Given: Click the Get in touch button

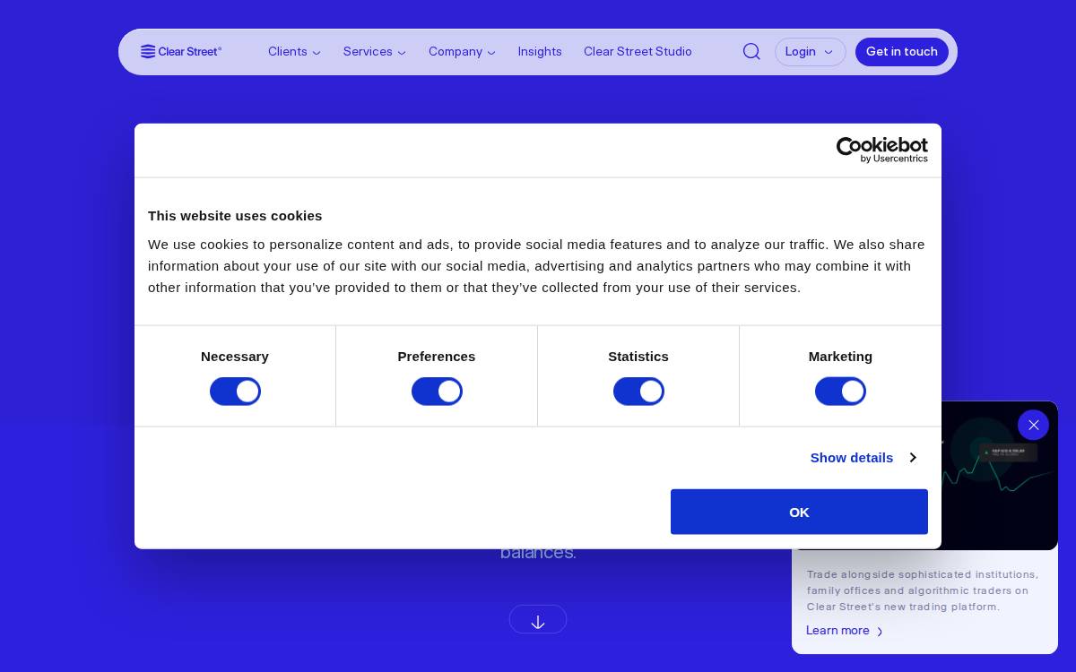Looking at the screenshot, I should tap(902, 52).
